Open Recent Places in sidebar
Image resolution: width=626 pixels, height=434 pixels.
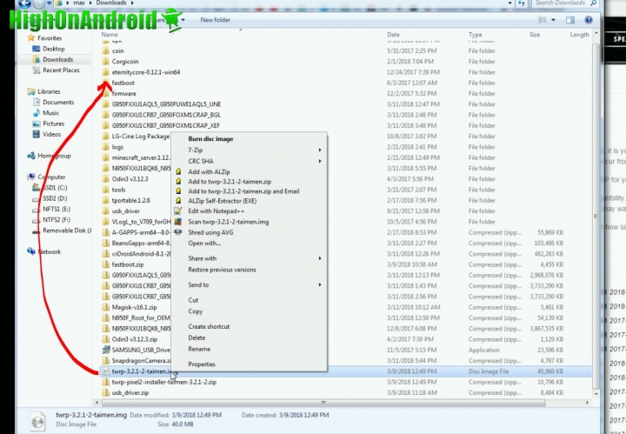coord(61,70)
